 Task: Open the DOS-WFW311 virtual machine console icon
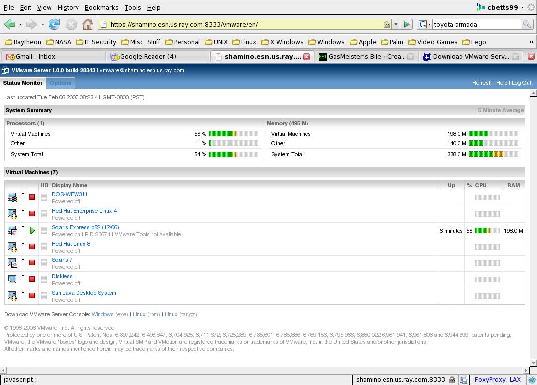[x=12, y=197]
